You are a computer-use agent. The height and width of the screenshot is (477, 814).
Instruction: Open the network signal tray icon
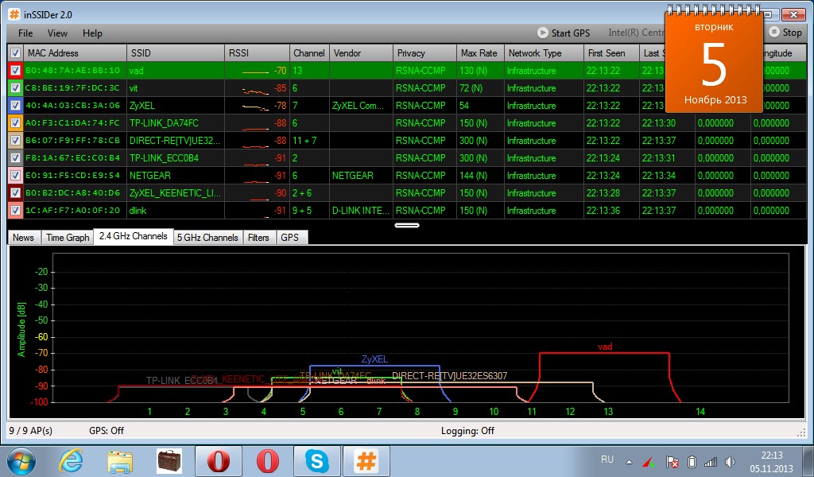point(710,461)
